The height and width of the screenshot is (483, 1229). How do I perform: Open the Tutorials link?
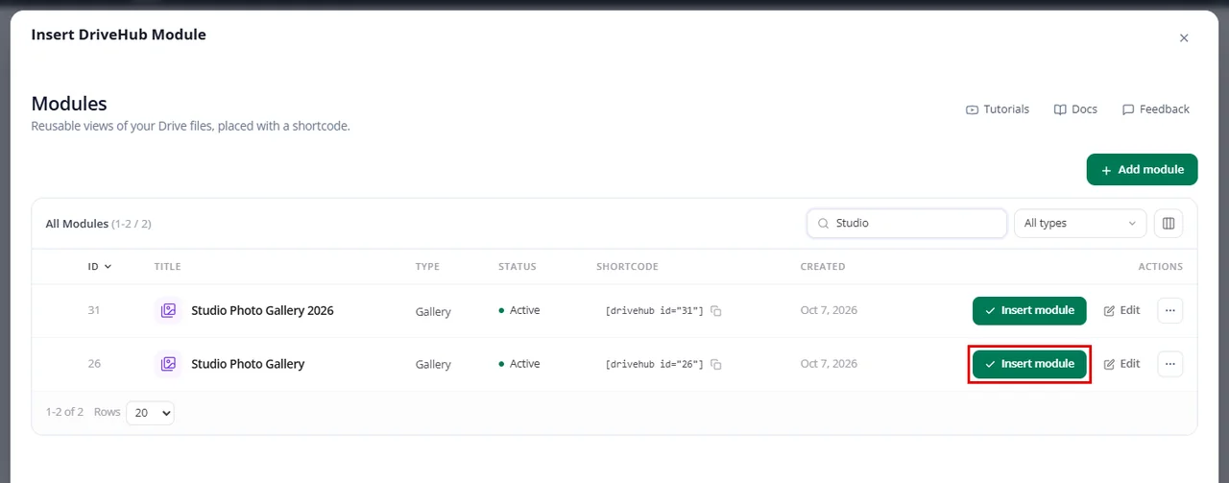coord(998,109)
